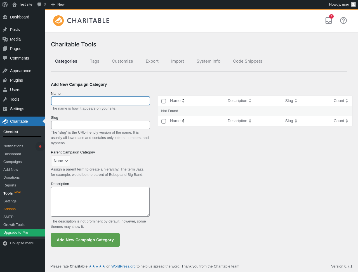The height and width of the screenshot is (272, 358).
Task: Open Reports in the Charitable submenu
Action: [10, 185]
